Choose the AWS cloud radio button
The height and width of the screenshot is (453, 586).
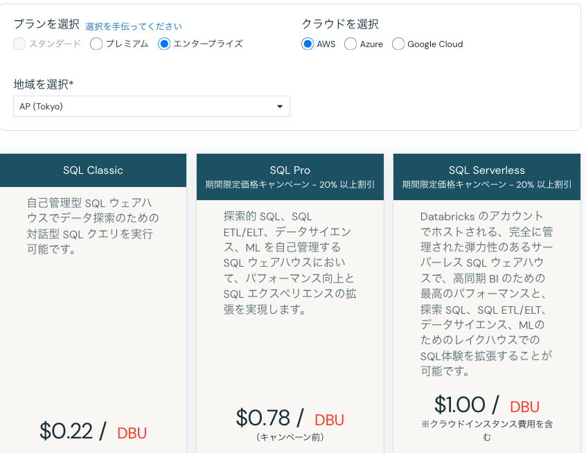(x=307, y=44)
